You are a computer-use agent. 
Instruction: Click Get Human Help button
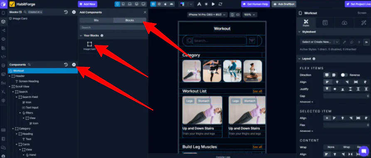pyautogui.click(x=256, y=4)
